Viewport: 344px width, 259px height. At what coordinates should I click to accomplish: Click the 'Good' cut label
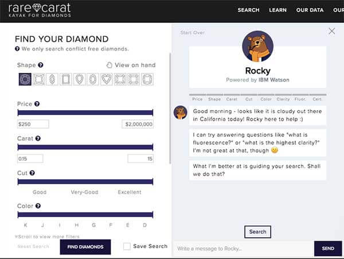point(40,192)
